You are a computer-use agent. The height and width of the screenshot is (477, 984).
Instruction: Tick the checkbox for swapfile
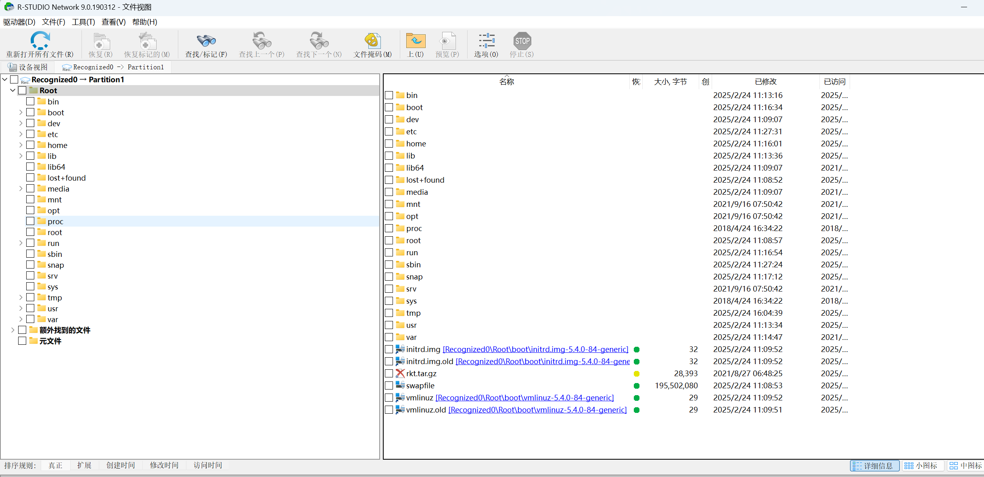pyautogui.click(x=389, y=386)
